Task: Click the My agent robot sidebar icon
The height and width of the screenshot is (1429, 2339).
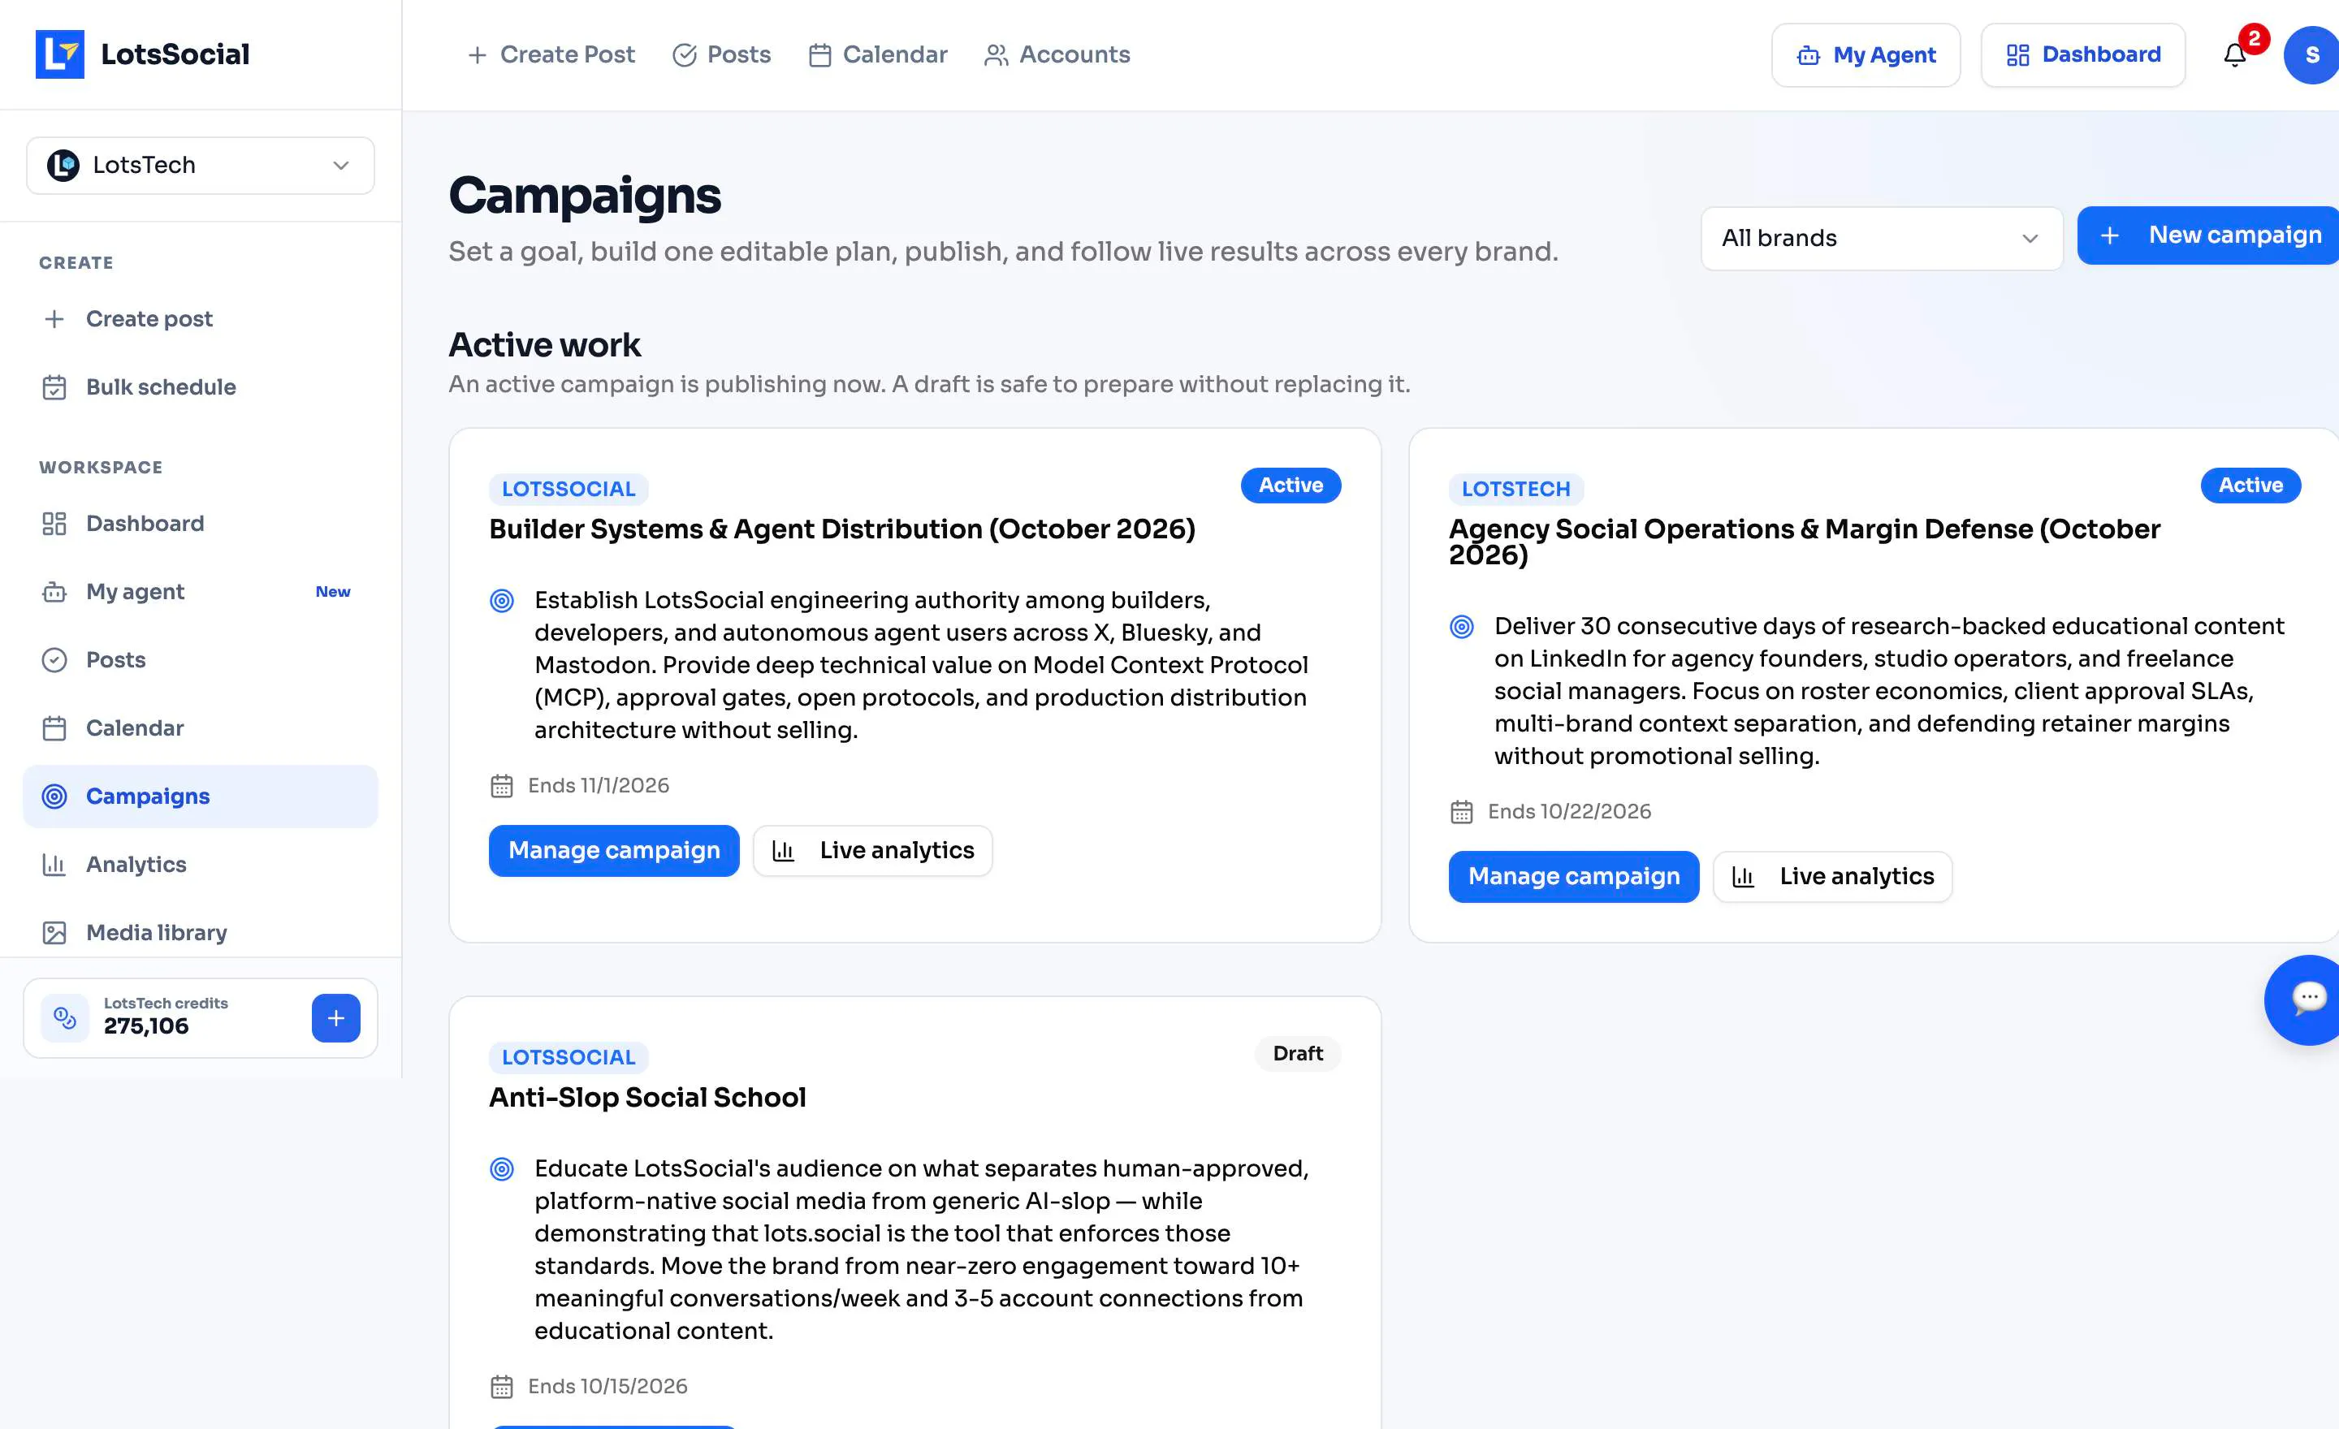Action: [x=55, y=591]
